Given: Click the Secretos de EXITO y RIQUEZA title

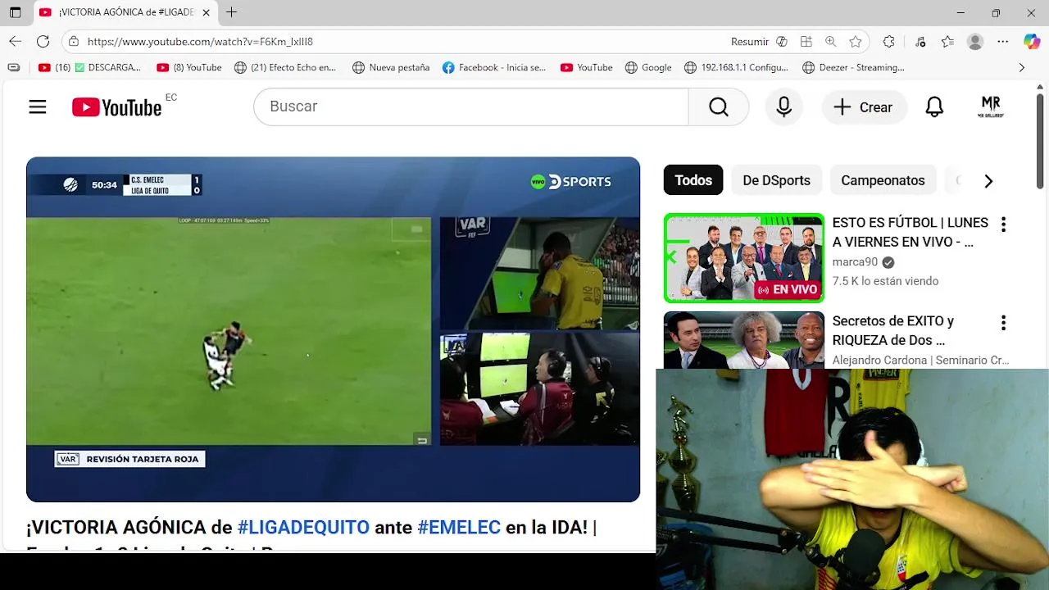Looking at the screenshot, I should (892, 330).
